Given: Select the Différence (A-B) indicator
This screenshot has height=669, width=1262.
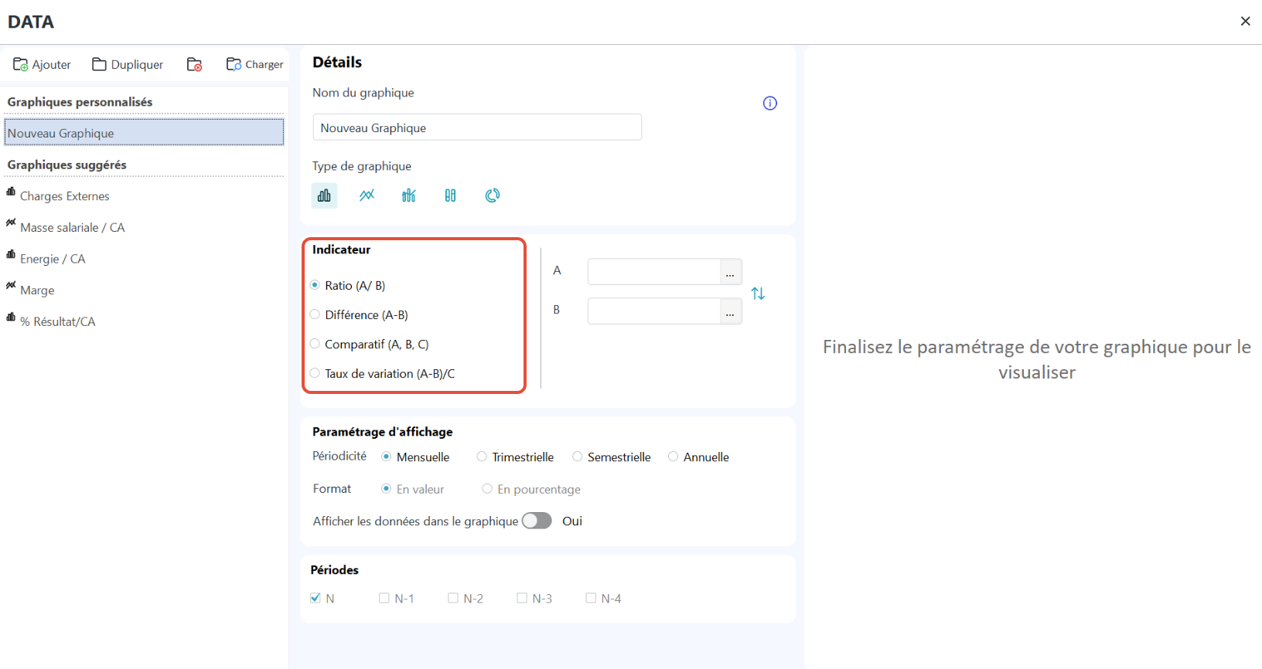Looking at the screenshot, I should (315, 314).
